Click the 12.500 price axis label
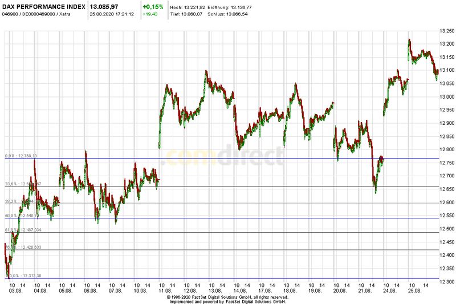The image size is (456, 304). point(447,229)
